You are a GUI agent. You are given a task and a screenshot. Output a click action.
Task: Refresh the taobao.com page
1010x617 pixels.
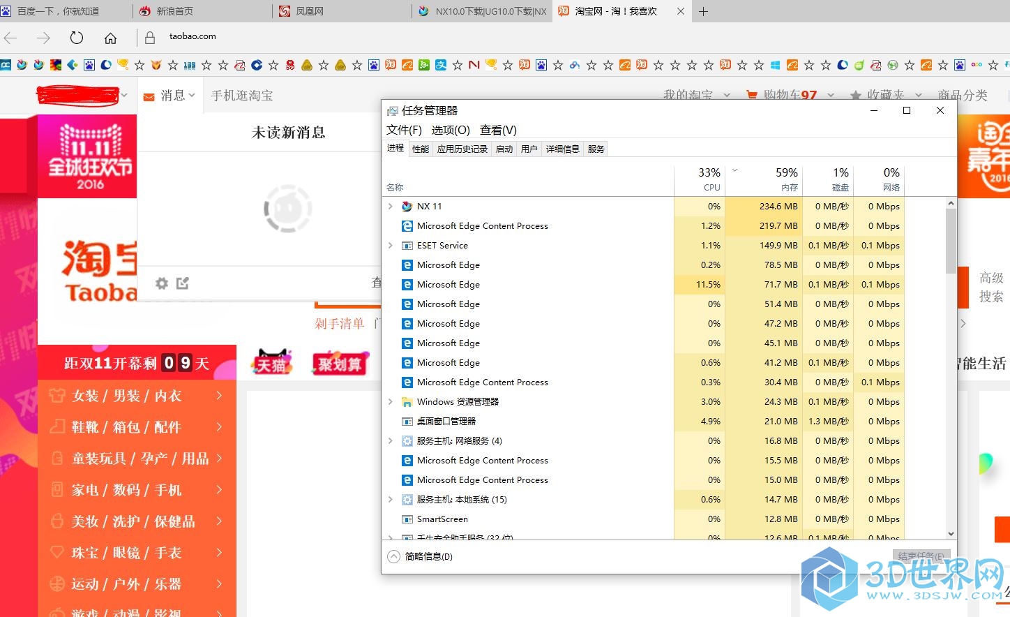[x=77, y=38]
